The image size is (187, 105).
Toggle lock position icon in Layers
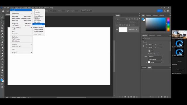(125, 25)
